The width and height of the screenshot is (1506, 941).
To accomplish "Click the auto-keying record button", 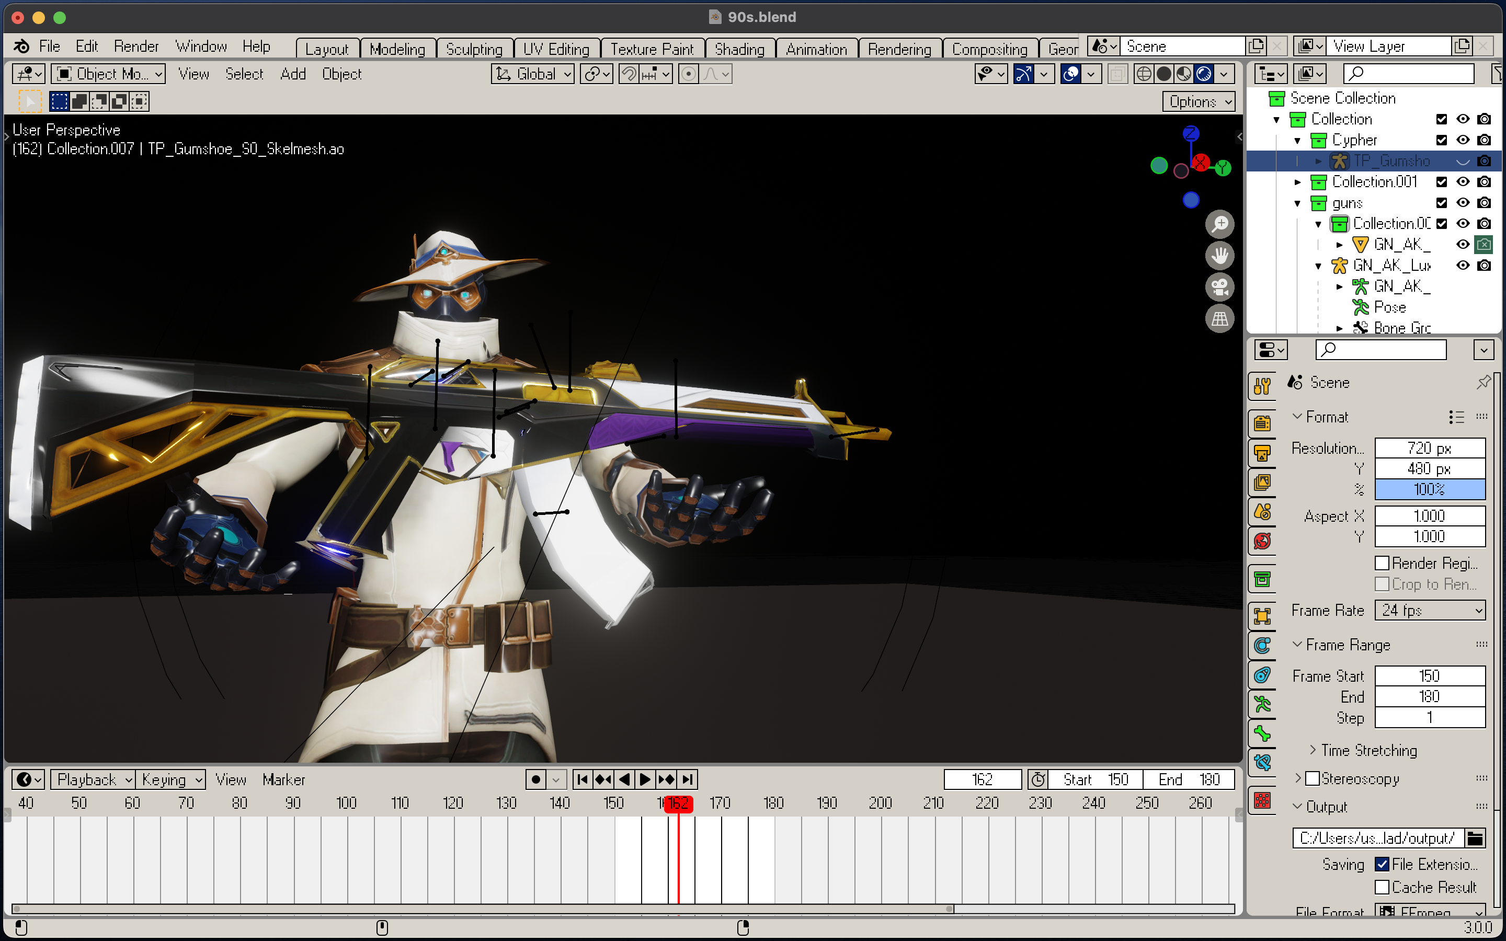I will click(536, 779).
